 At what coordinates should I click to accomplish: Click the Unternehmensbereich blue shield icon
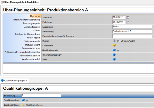pos(114,55)
